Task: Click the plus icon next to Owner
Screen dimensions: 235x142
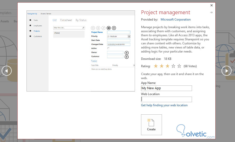Action: [x=127, y=53]
